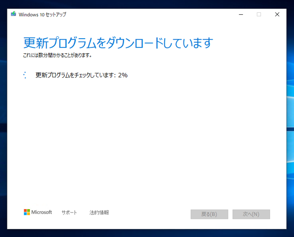Image resolution: width=294 pixels, height=237 pixels.
Task: Click the Microsoft logo in the footer
Action: (x=38, y=212)
